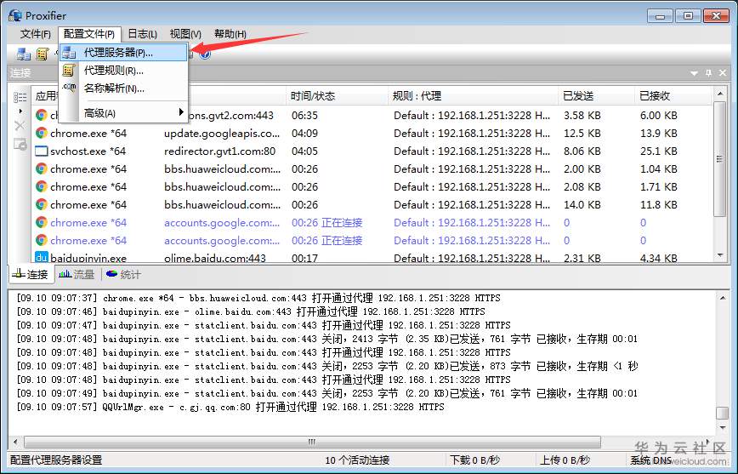Open the 配置文件(P) menu
This screenshot has width=738, height=474.
pyautogui.click(x=89, y=34)
